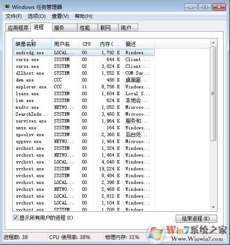This screenshot has height=245, width=230.
Task: Click CPU value 11 for explorer.exe
Action: pos(84,87)
